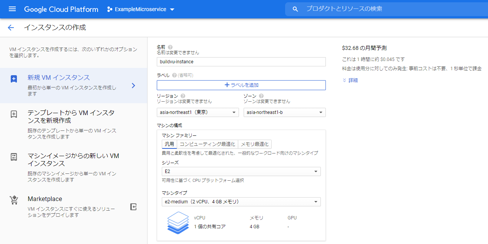Click the 4 GB memory value

[254, 227]
